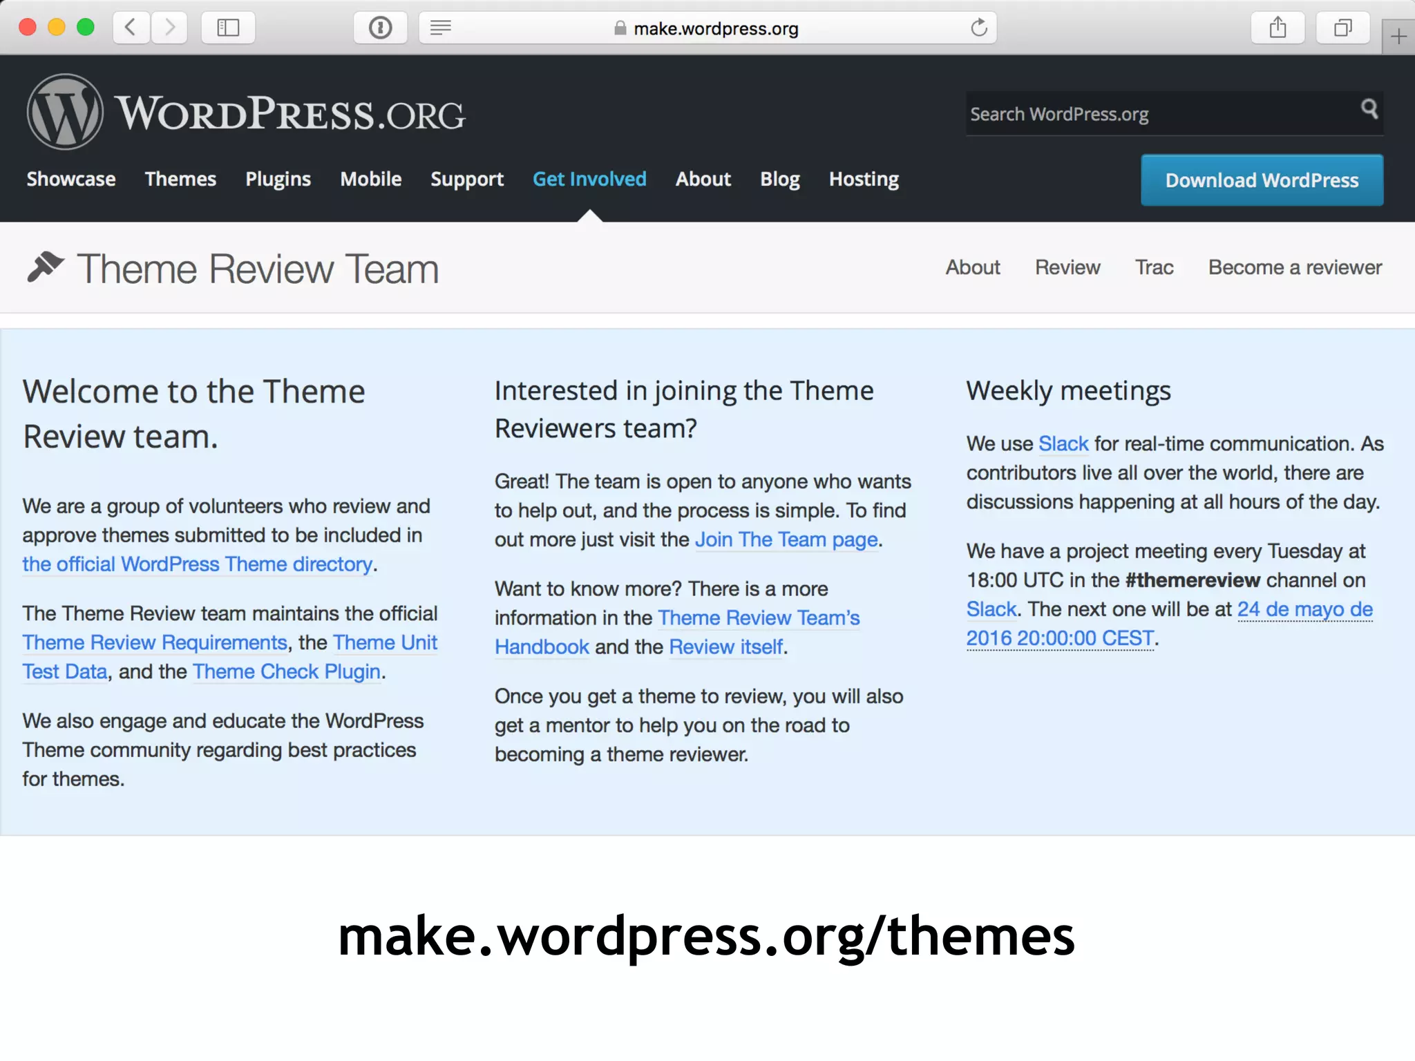1415x1061 pixels.
Task: Click the make.wordpress.org/themes caption
Action: [x=706, y=936]
